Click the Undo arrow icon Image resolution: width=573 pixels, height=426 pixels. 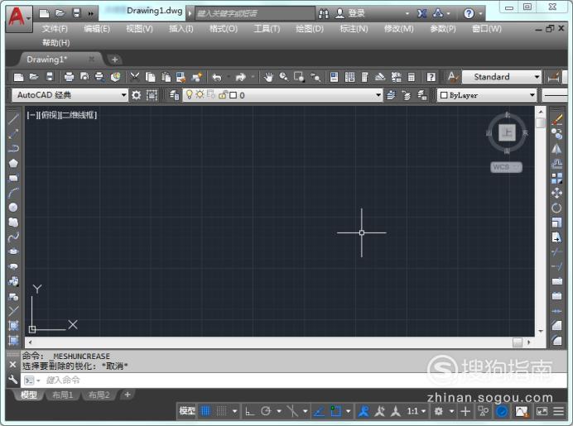[217, 77]
